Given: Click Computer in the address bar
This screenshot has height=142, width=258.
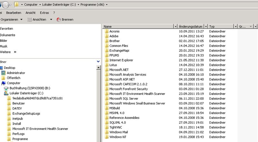Looking at the screenshot, I should coord(31,4).
